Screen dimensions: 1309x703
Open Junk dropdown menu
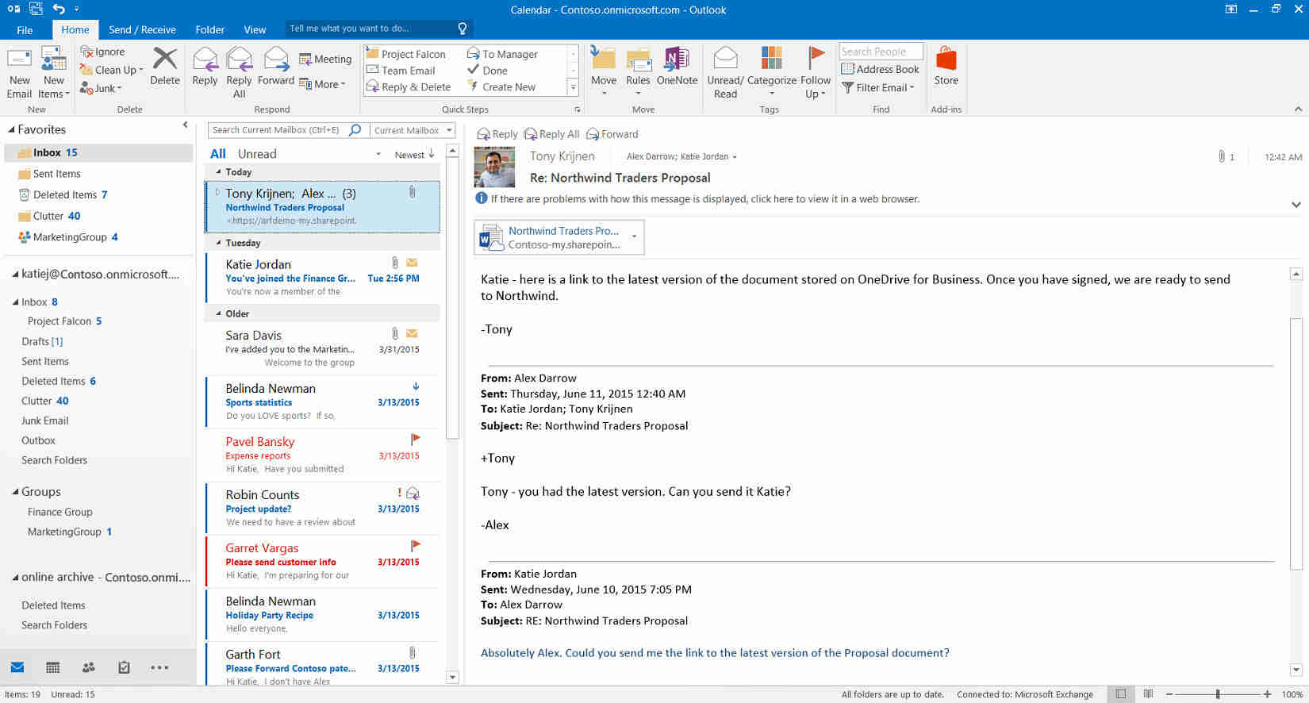pyautogui.click(x=101, y=88)
